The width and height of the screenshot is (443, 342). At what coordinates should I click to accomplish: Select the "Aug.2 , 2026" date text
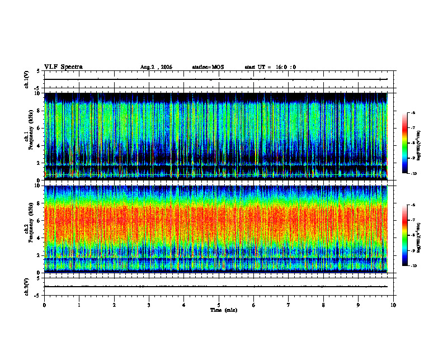pos(156,67)
